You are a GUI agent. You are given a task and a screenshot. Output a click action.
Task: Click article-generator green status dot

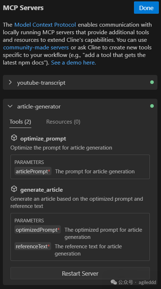pos(152,106)
